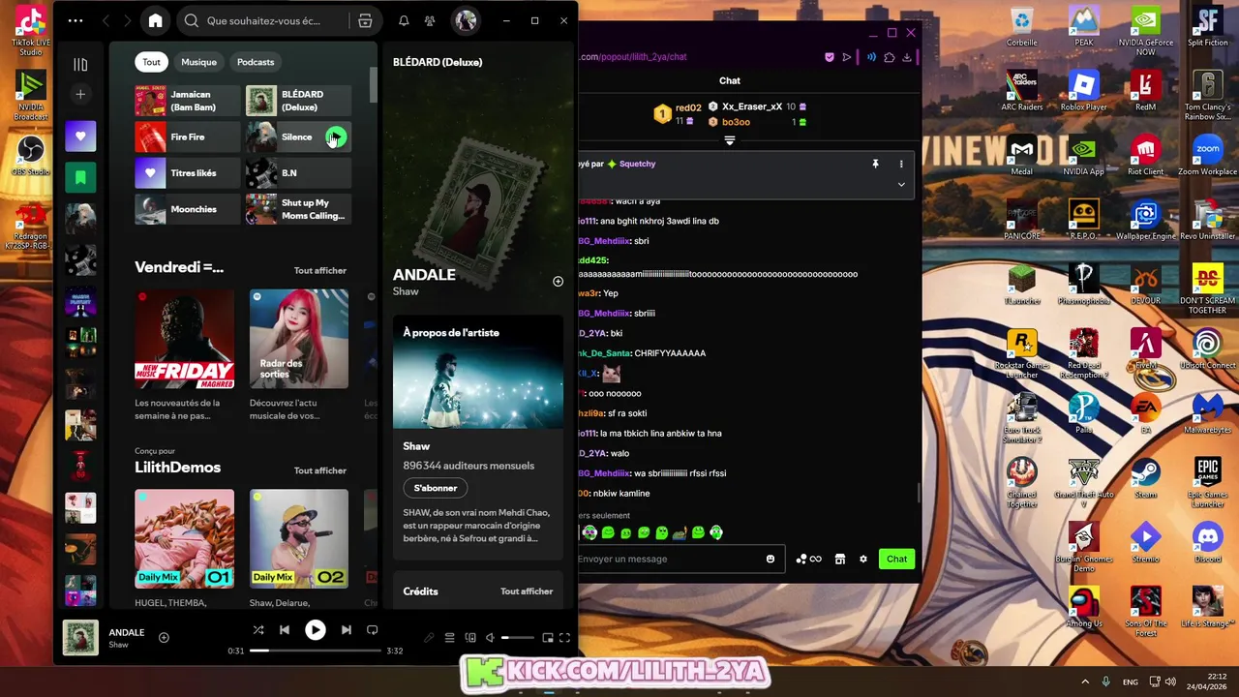Select the Musique filter chip
The width and height of the screenshot is (1239, 697).
(198, 62)
